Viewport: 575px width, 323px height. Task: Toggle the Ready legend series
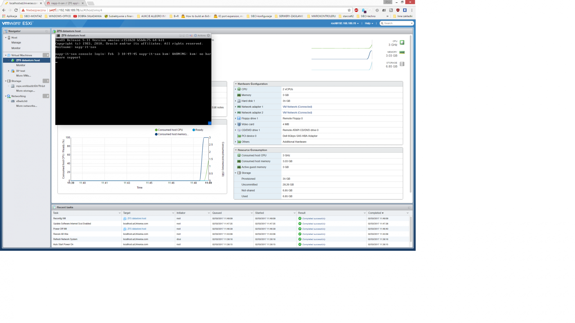click(x=198, y=130)
